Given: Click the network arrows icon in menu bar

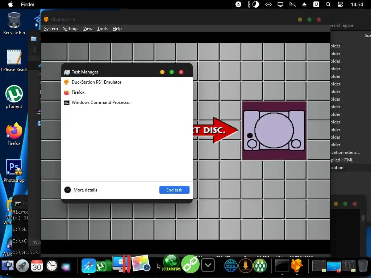Looking at the screenshot, I should (x=268, y=4).
